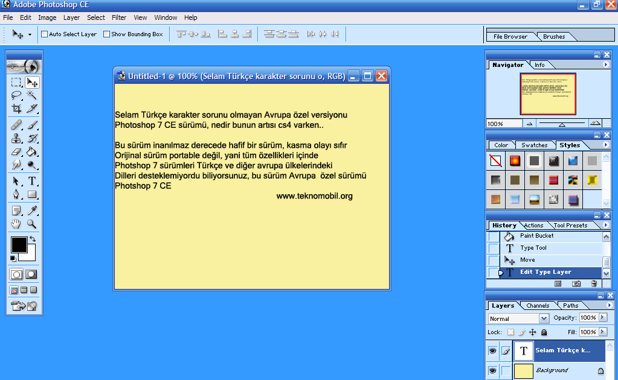This screenshot has width=618, height=380.
Task: Reset default foreground and background colors
Action: [x=13, y=258]
